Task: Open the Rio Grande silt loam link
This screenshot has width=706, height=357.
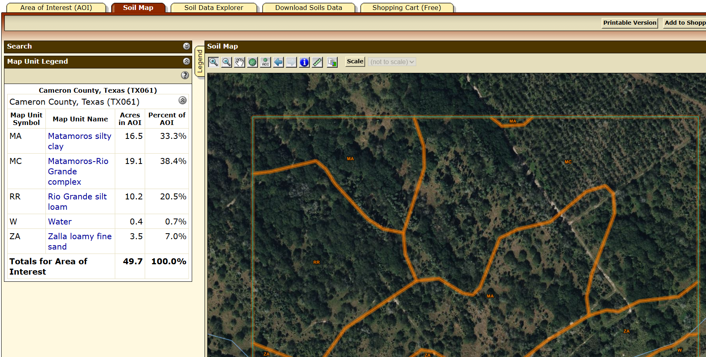Action: 77,202
